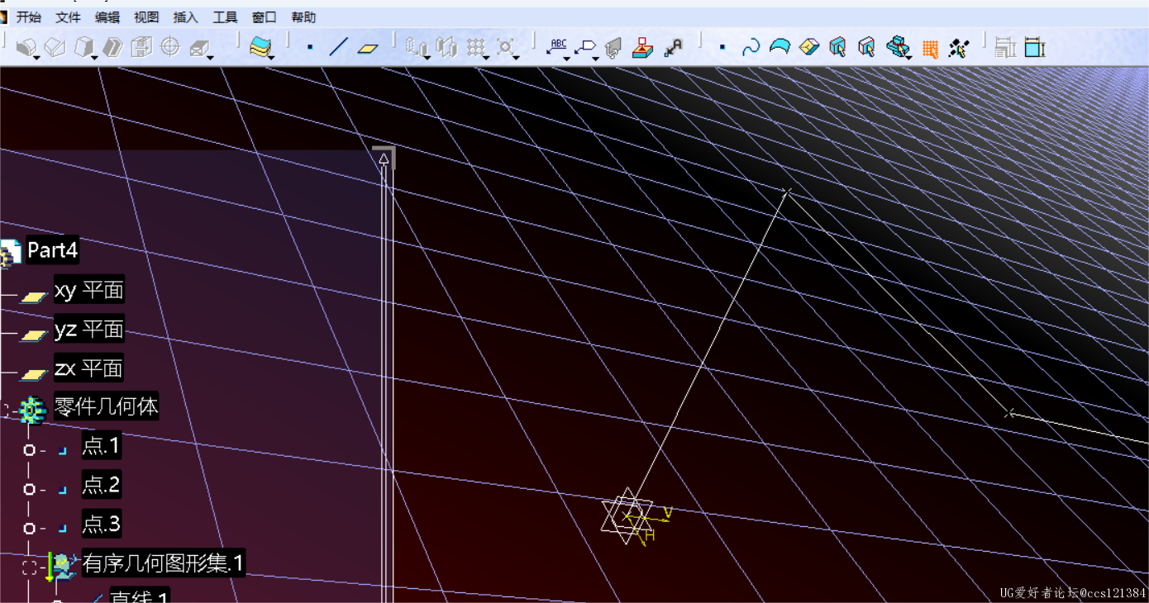Screen dimensions: 1149x603
Task: Open the 窗口 menu
Action: [x=265, y=17]
